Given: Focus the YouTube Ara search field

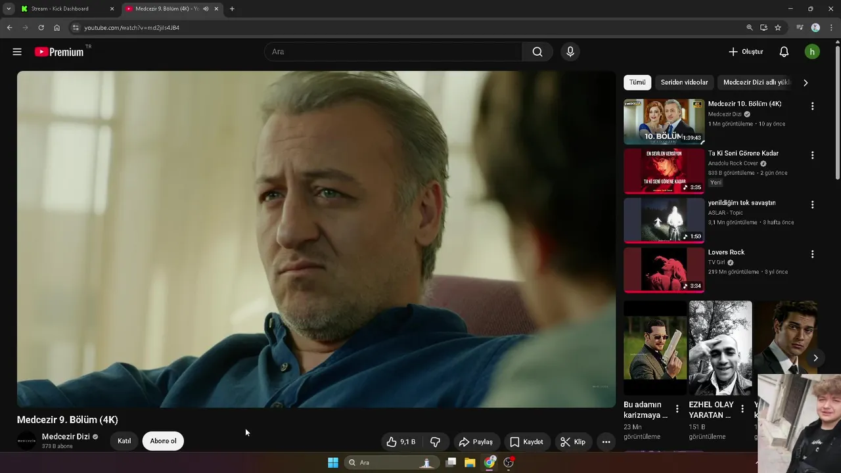Looking at the screenshot, I should click(393, 52).
